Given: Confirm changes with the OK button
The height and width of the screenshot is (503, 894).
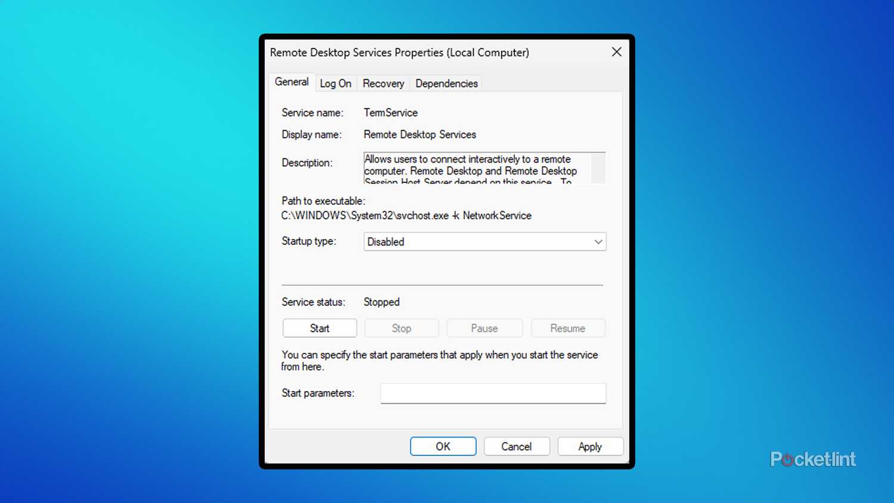Looking at the screenshot, I should pos(443,446).
